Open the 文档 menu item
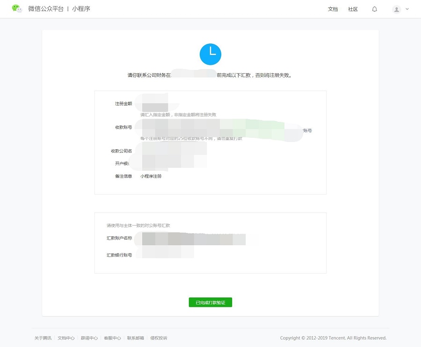 pyautogui.click(x=333, y=9)
